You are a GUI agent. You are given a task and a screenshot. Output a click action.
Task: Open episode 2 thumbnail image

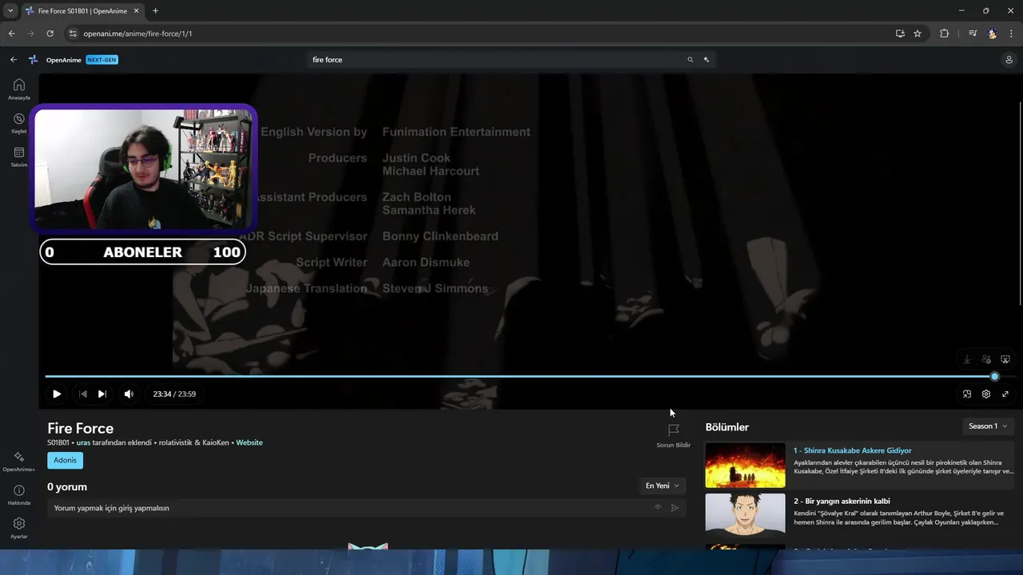click(x=745, y=514)
